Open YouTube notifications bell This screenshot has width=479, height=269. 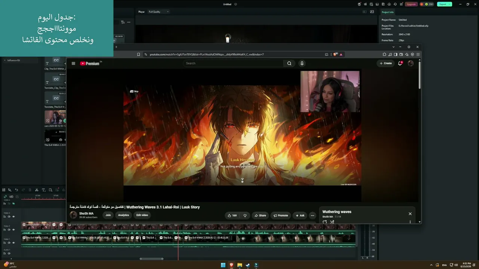click(x=400, y=64)
